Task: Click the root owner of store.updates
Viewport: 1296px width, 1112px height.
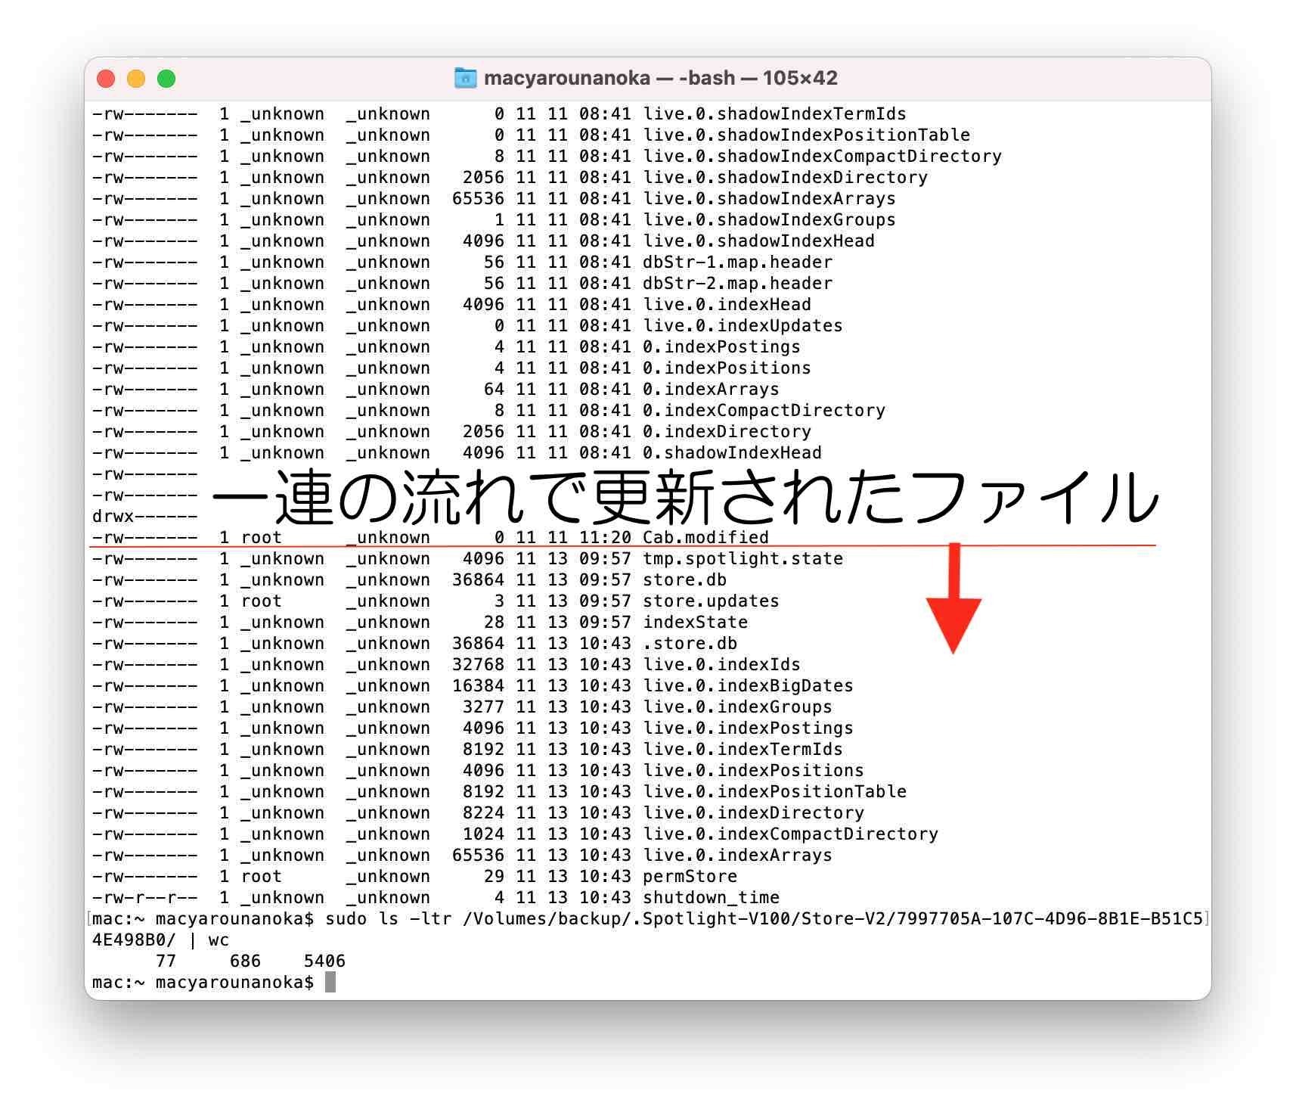Action: pyautogui.click(x=261, y=601)
